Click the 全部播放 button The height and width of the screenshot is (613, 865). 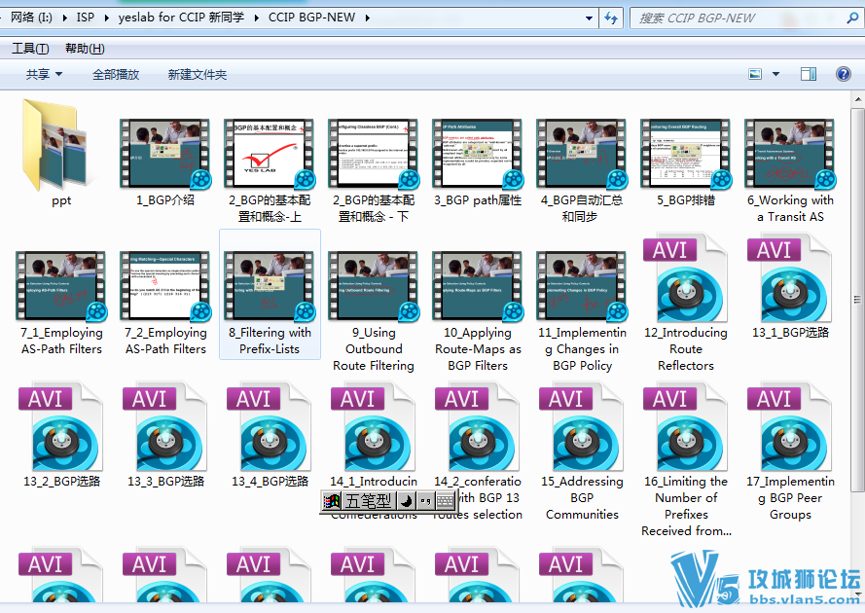(116, 74)
